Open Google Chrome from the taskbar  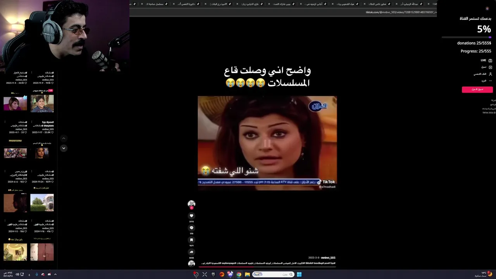point(239,274)
